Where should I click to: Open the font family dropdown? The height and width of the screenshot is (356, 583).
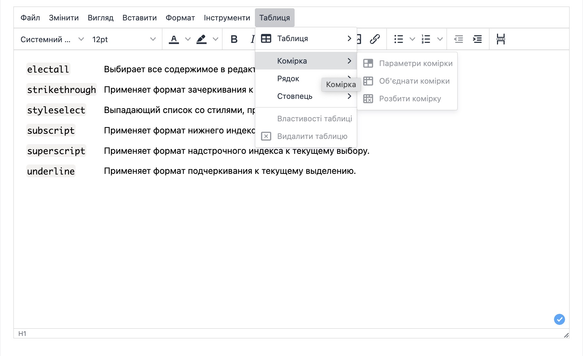pyautogui.click(x=52, y=39)
